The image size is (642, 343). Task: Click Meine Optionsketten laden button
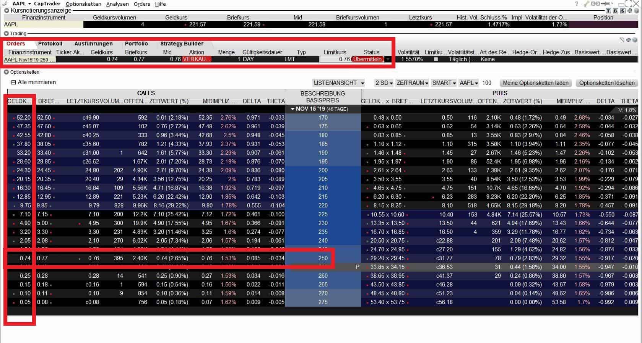click(535, 83)
